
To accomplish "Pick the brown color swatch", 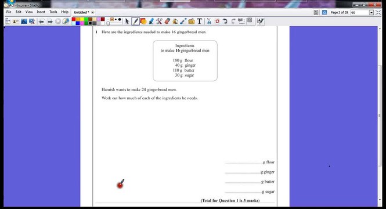I will pos(91,19).
